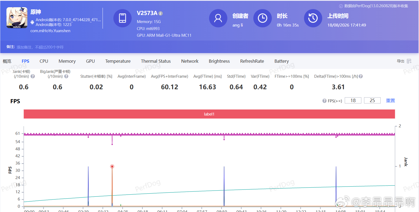The width and height of the screenshot is (419, 212).
Task: Click the FPS threshold field showing 18
Action: point(353,101)
